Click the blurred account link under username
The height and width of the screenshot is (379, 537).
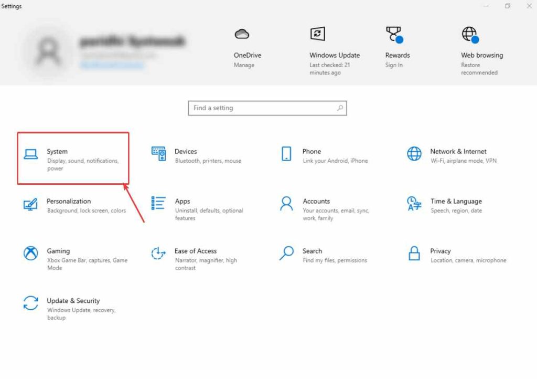point(111,65)
